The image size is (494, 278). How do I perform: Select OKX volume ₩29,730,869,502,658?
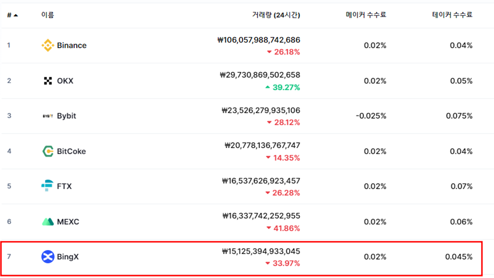tap(260, 75)
